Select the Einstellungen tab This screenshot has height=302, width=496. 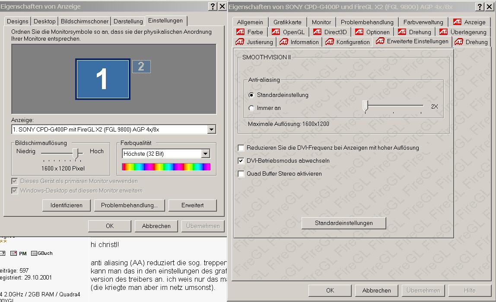click(165, 21)
